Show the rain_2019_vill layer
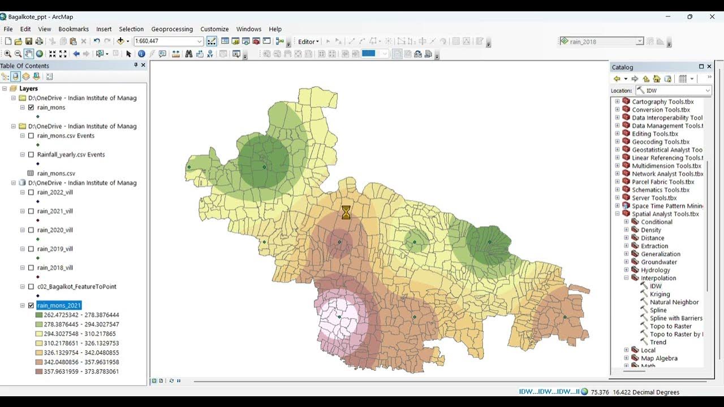This screenshot has height=407, width=724. (31, 249)
